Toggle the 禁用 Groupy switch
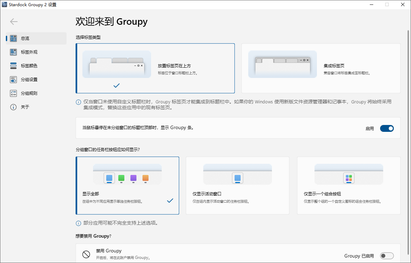 387,256
